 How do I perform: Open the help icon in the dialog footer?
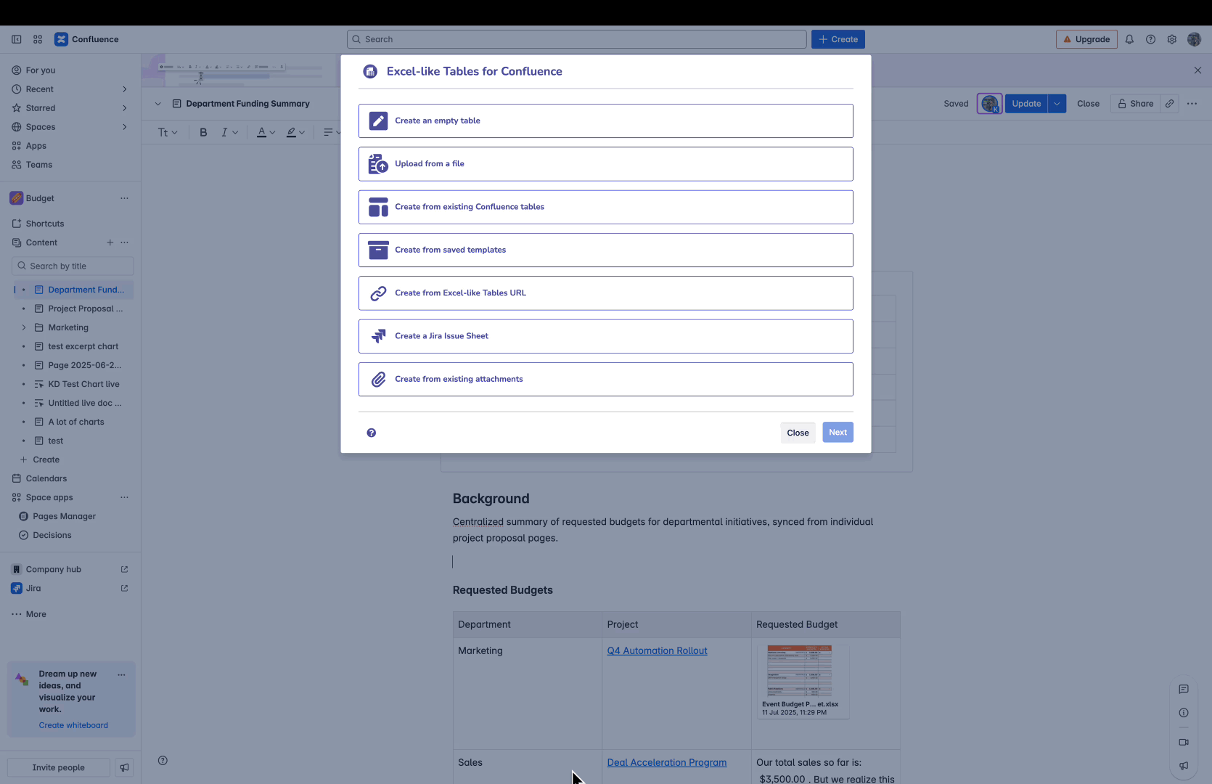[x=371, y=432]
